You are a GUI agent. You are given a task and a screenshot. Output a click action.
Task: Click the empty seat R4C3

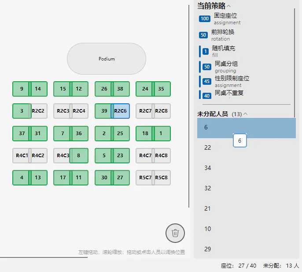click(63, 155)
